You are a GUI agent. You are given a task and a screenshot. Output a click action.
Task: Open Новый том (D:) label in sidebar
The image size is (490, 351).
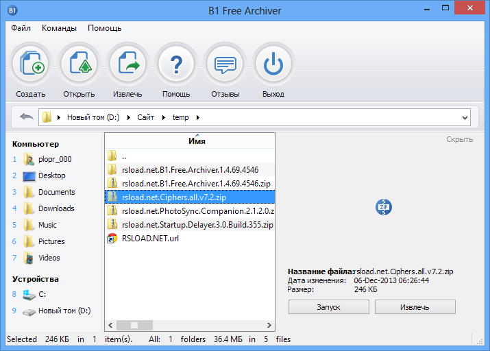click(x=64, y=311)
